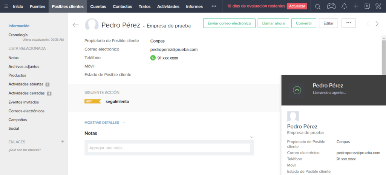
Task: Open the Posibles clientes tab
Action: pos(68,6)
